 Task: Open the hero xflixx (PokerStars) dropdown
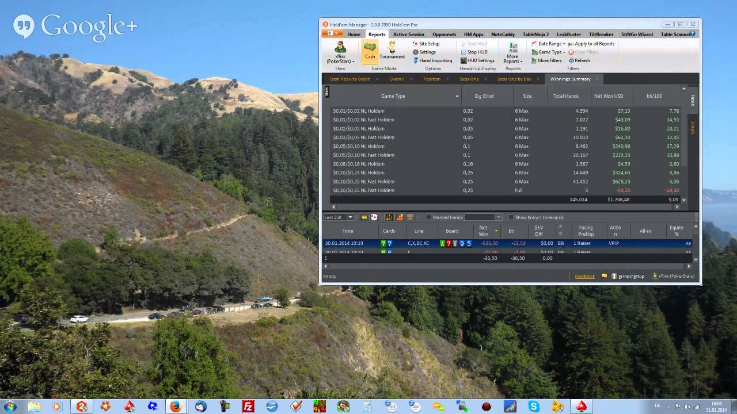(340, 52)
